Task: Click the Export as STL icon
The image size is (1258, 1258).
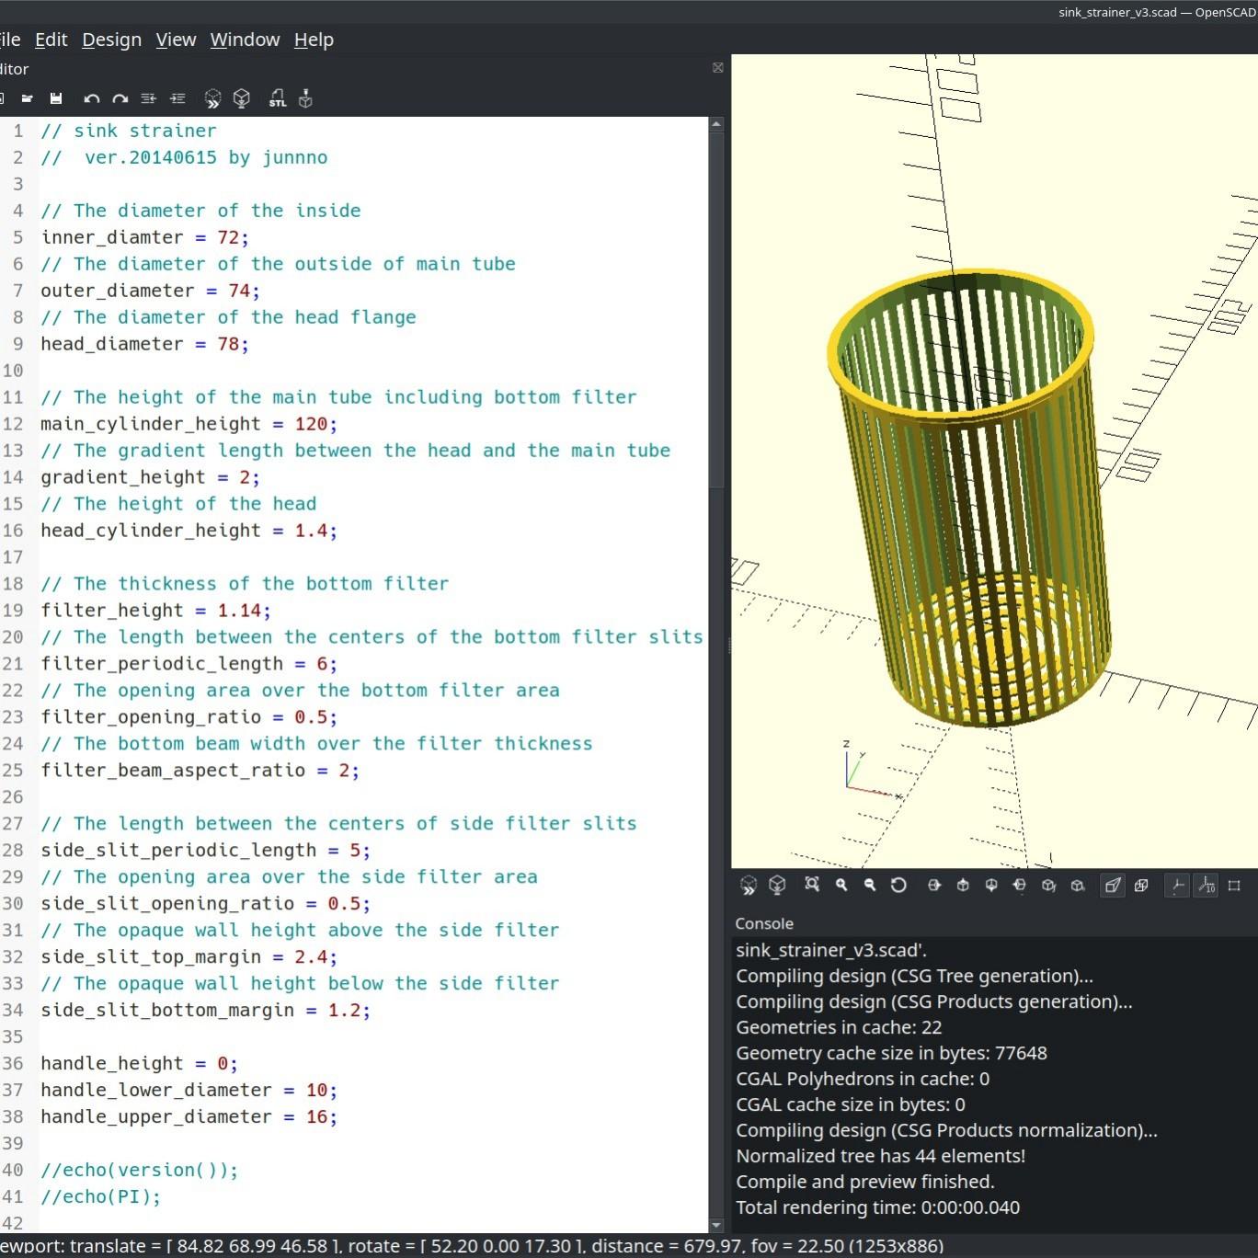Action: point(277,98)
